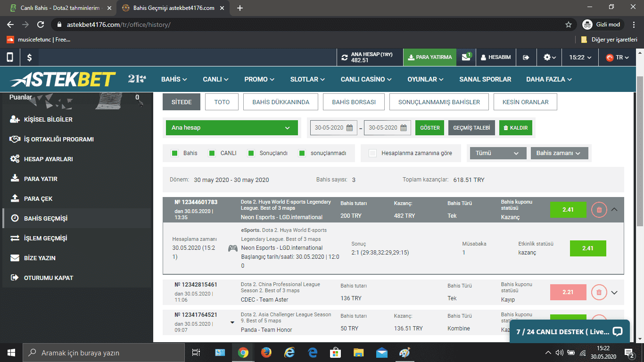This screenshot has width=644, height=362.
Task: Click the GÖSTER button
Action: pos(429,128)
